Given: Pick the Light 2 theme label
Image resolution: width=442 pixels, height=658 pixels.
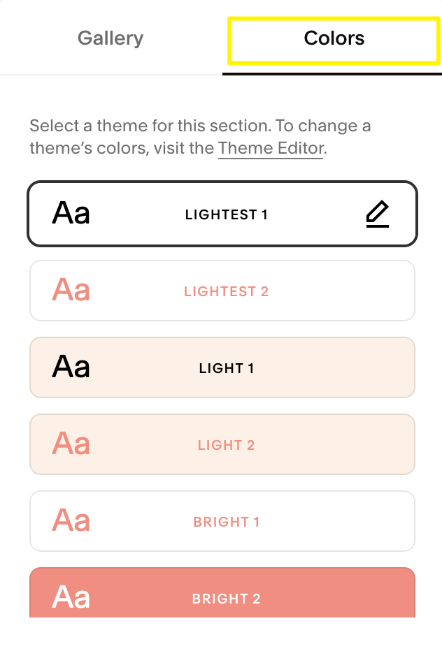Looking at the screenshot, I should (x=226, y=446).
